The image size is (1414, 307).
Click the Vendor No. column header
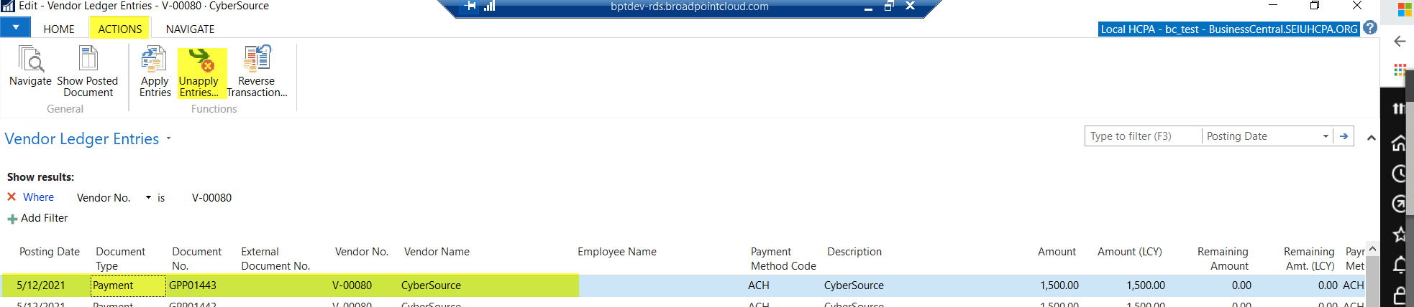[x=361, y=252]
